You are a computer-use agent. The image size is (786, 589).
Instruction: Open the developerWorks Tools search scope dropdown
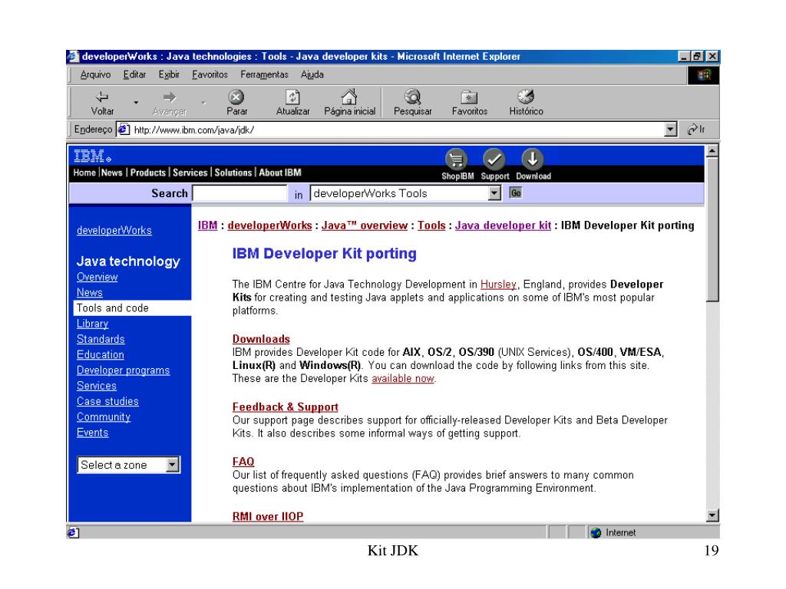click(x=494, y=193)
